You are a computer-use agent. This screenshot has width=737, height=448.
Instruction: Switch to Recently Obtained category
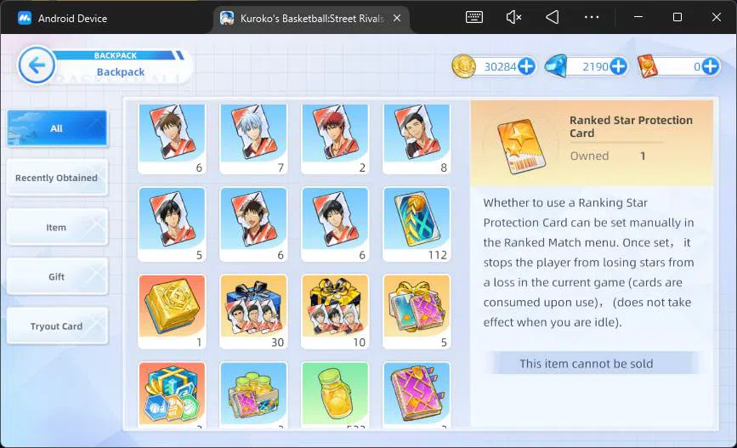click(x=57, y=178)
